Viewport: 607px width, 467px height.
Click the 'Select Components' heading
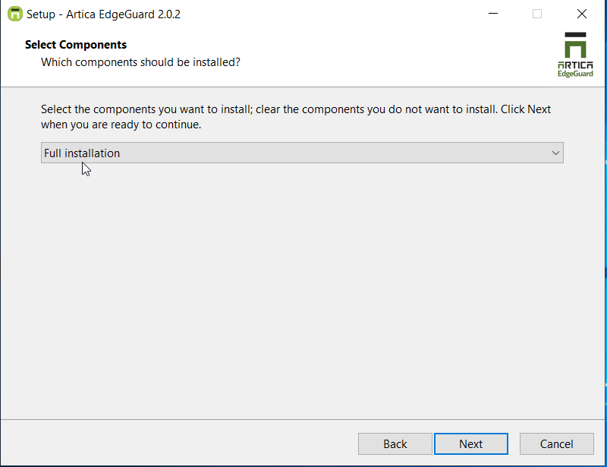pyautogui.click(x=76, y=45)
